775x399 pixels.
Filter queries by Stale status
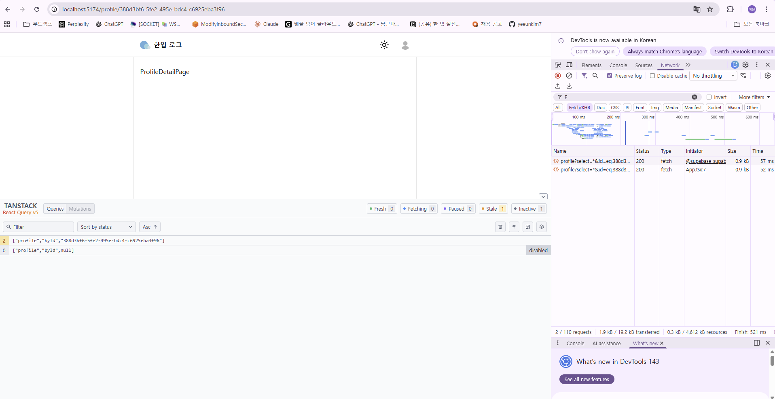493,209
